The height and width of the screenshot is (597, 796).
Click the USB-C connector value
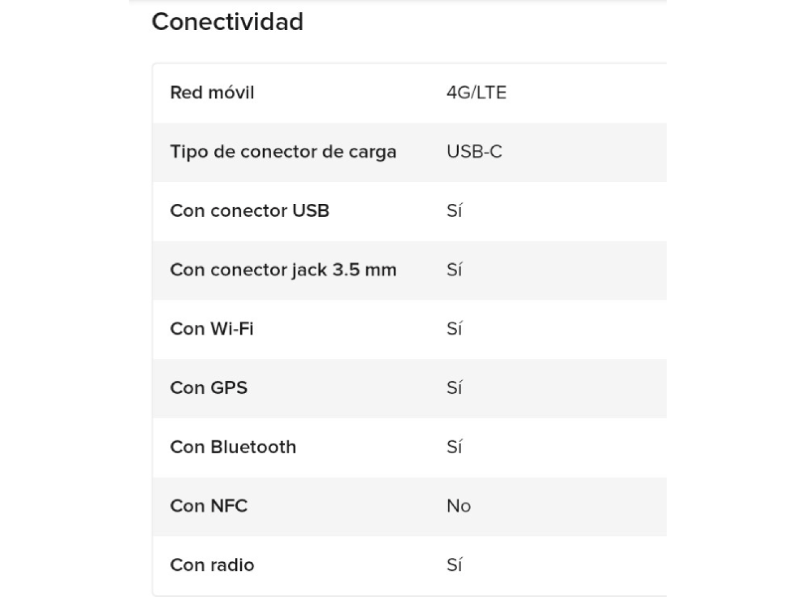(x=474, y=152)
